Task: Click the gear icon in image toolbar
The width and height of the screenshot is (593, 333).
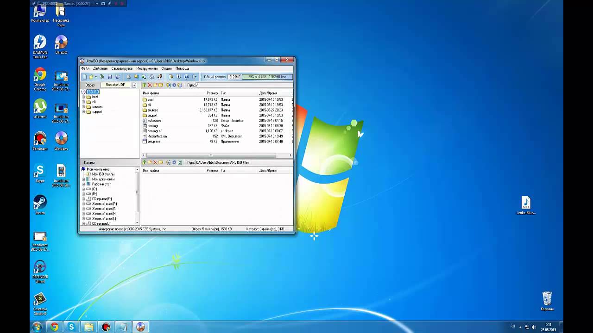Action: [x=174, y=85]
